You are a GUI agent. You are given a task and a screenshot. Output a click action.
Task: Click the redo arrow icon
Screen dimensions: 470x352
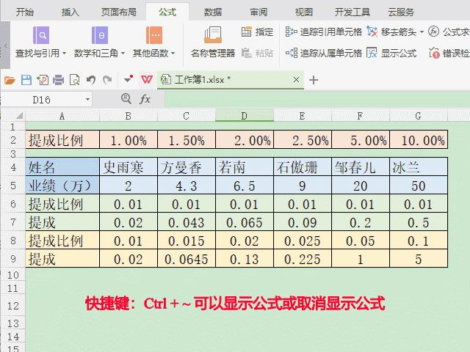pyautogui.click(x=107, y=80)
